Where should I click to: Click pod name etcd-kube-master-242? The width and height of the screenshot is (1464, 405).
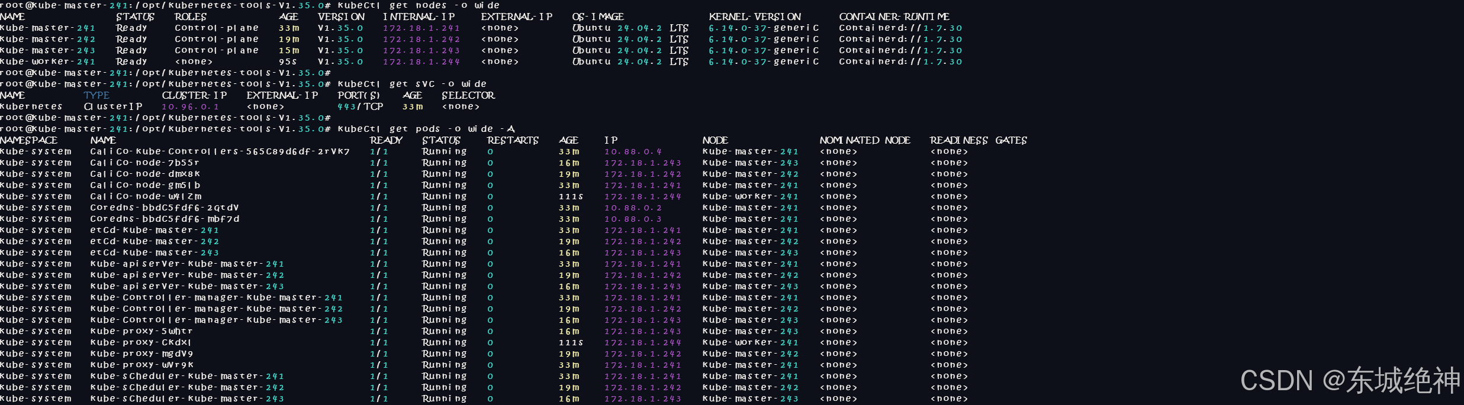pos(155,242)
